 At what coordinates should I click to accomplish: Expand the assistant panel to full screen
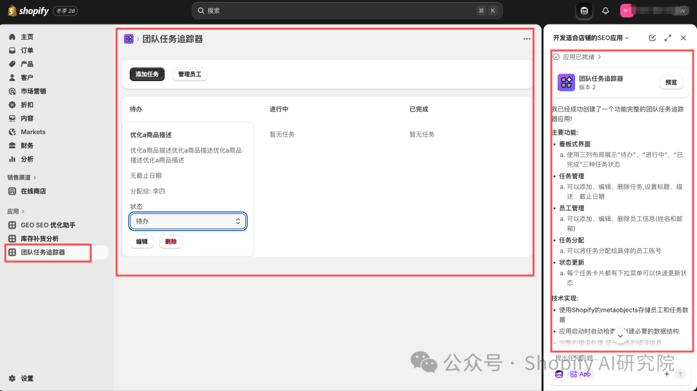pyautogui.click(x=668, y=38)
